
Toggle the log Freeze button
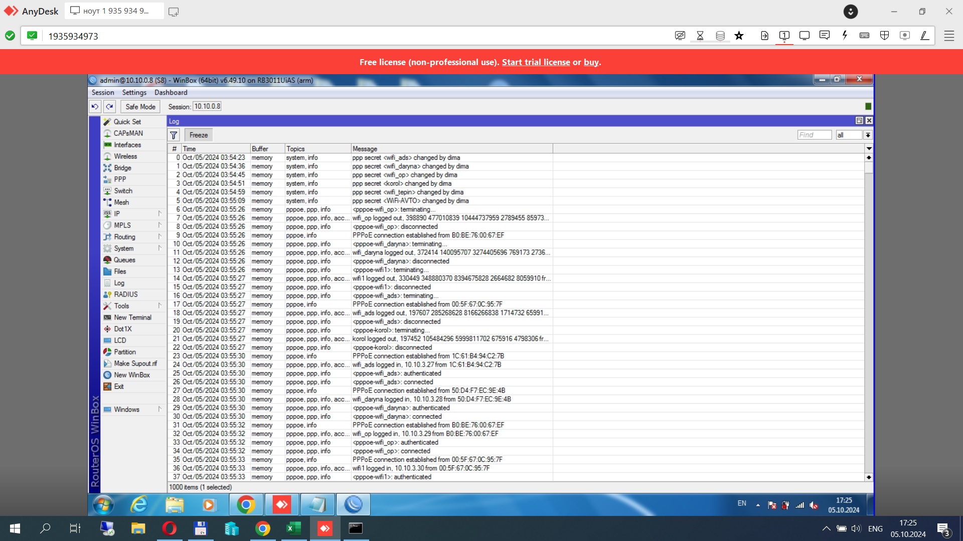click(198, 135)
